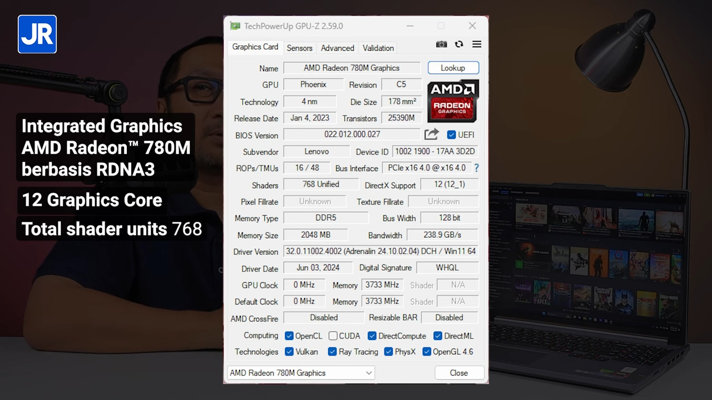Screen dimensions: 712x400
Task: Switch to the Sensors tab
Action: pyautogui.click(x=299, y=48)
